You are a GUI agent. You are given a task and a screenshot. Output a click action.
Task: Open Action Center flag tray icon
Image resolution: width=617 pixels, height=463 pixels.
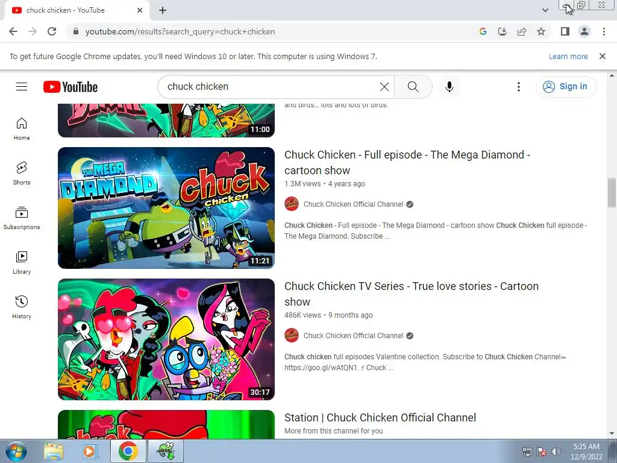[542, 452]
